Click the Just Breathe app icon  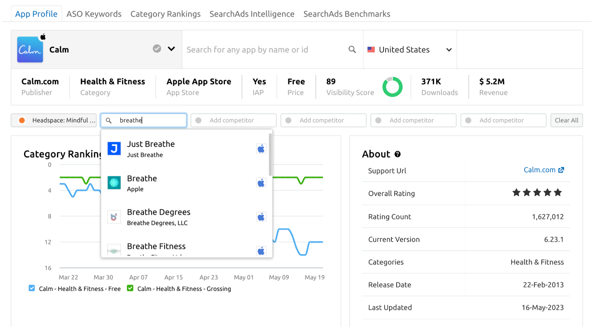click(114, 149)
